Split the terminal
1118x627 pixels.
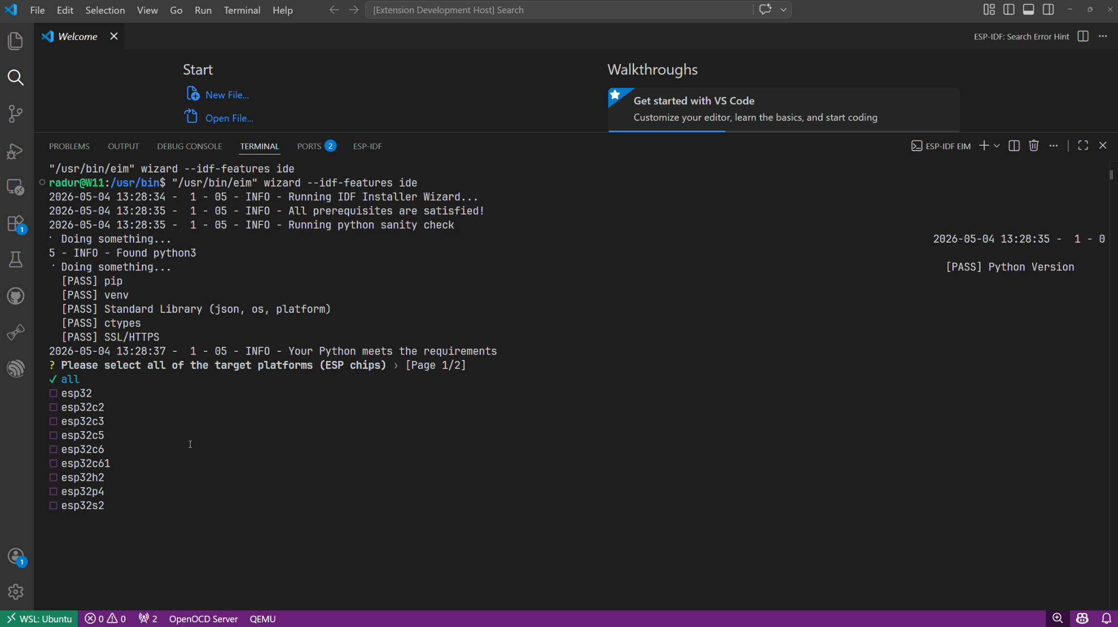(x=1014, y=146)
